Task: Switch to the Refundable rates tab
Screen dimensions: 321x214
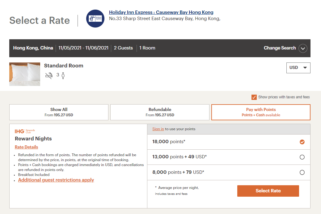Action: click(x=160, y=112)
